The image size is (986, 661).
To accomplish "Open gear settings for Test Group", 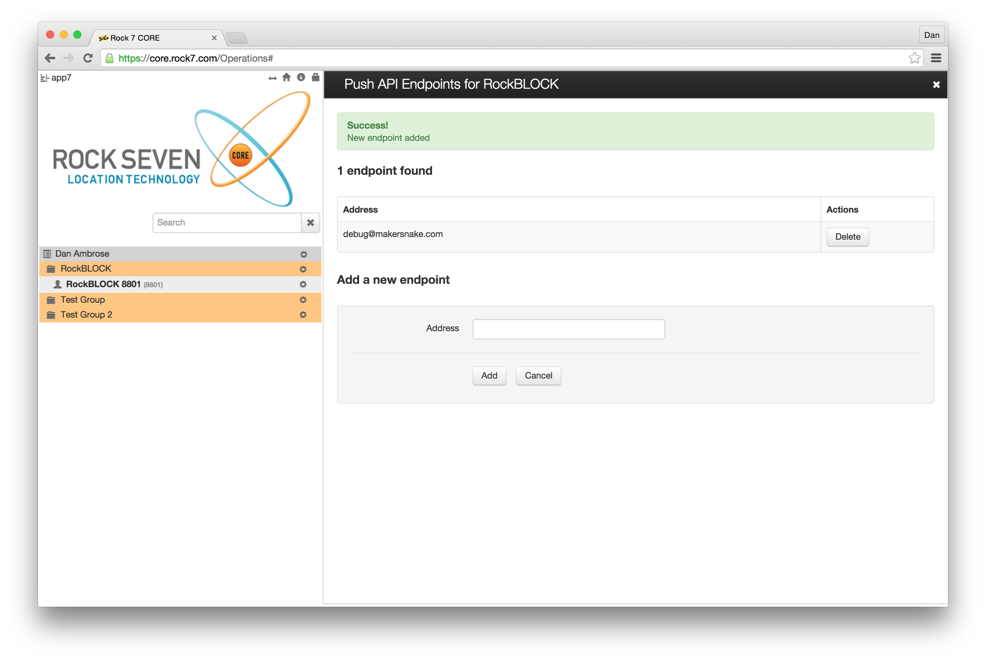I will tap(303, 300).
